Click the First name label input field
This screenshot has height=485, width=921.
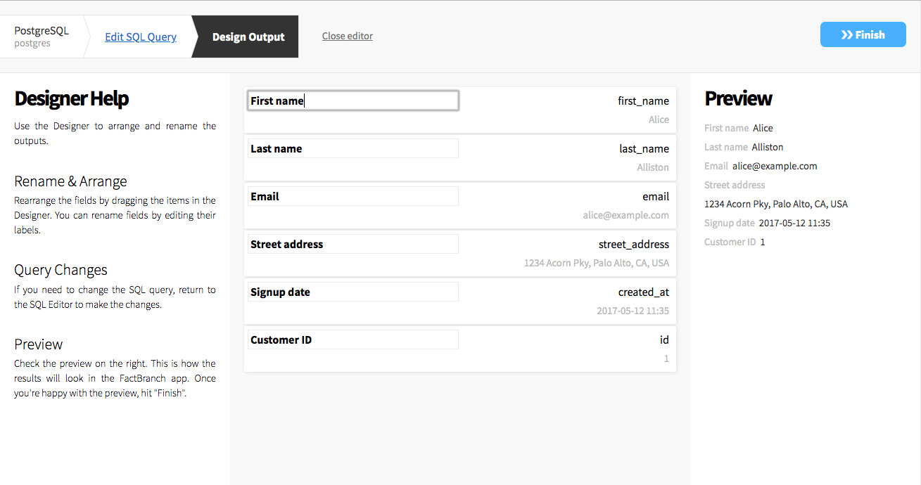pyautogui.click(x=352, y=100)
